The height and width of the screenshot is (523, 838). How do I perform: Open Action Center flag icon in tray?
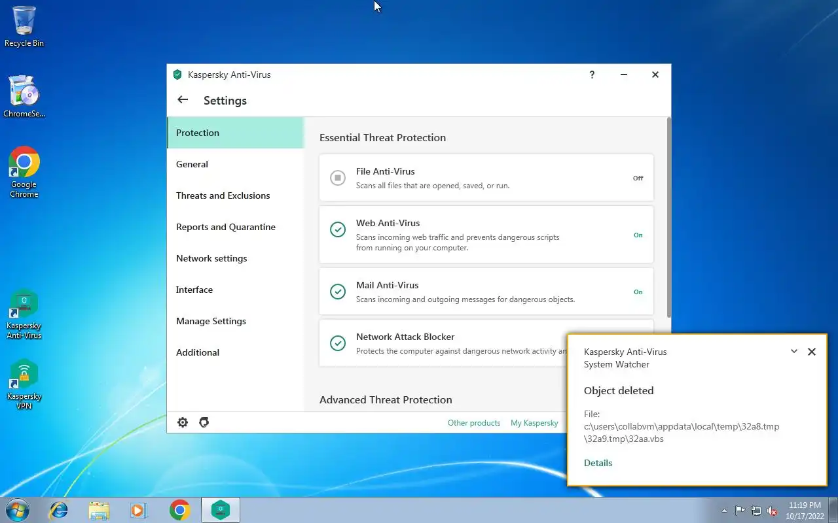740,511
